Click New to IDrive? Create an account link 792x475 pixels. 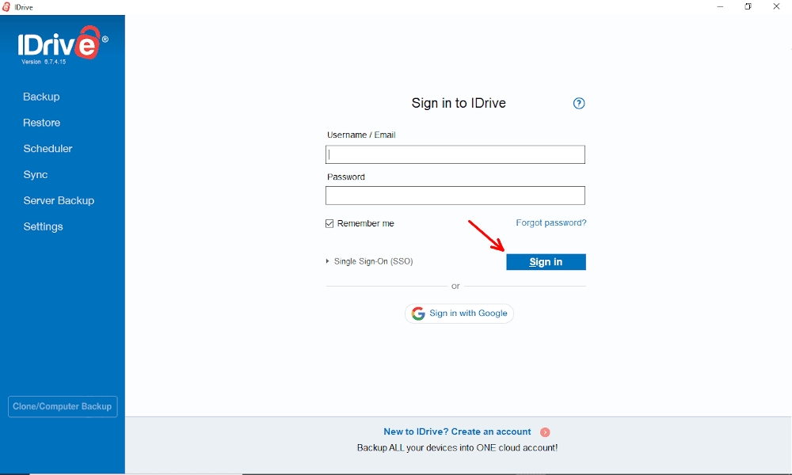click(x=457, y=431)
